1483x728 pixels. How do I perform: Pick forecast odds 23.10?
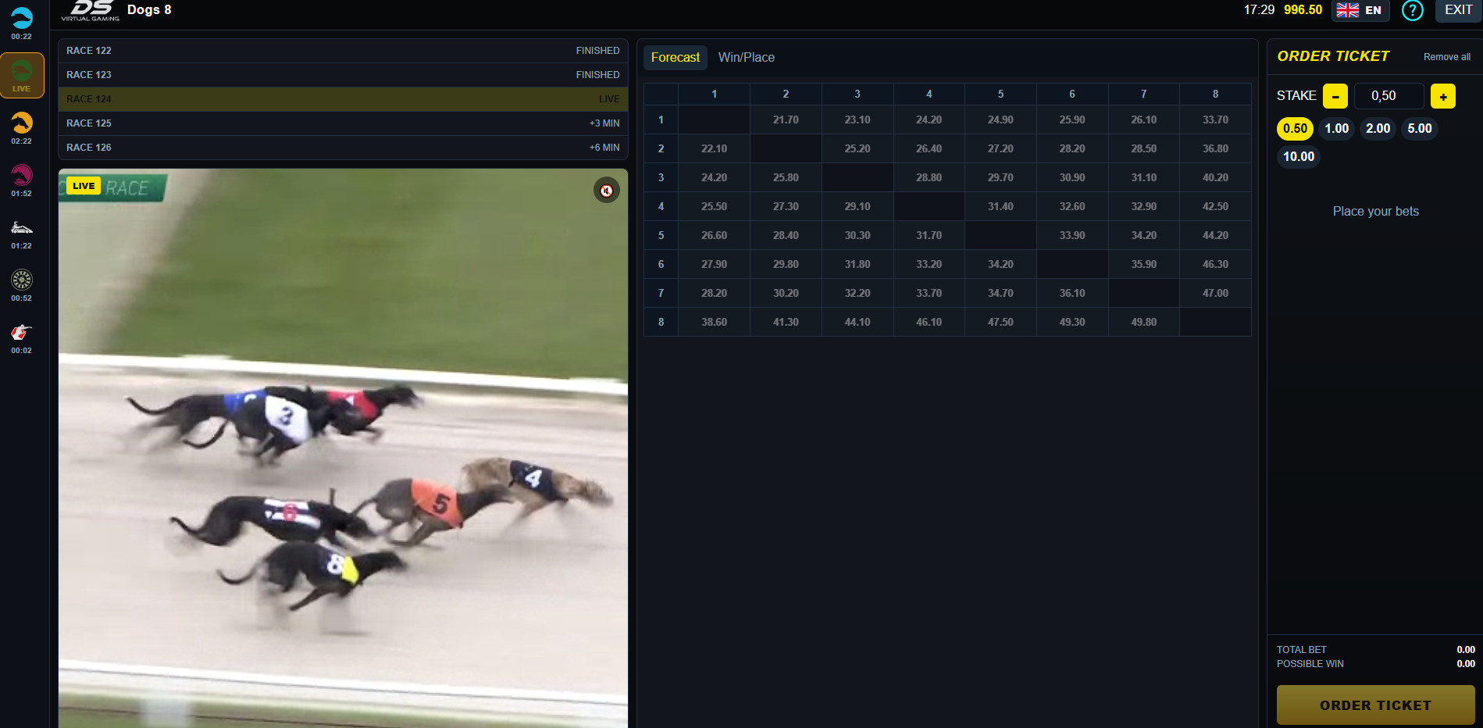[857, 120]
